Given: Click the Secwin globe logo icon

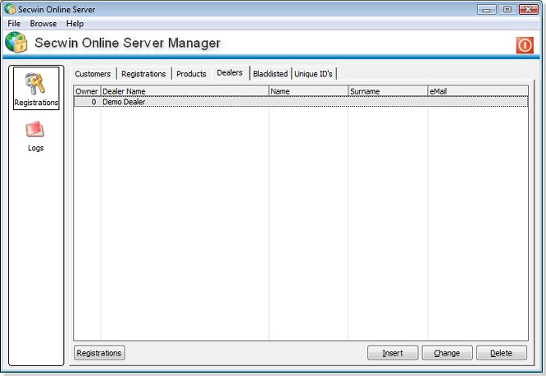Looking at the screenshot, I should (16, 44).
